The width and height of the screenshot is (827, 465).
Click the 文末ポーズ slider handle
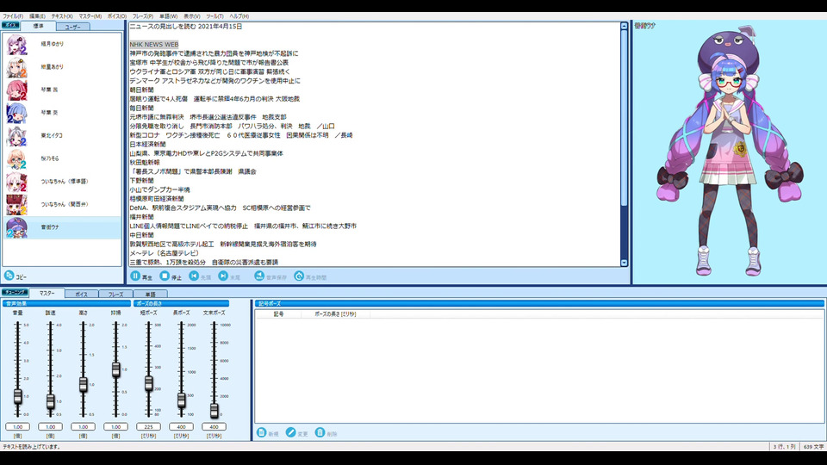214,410
